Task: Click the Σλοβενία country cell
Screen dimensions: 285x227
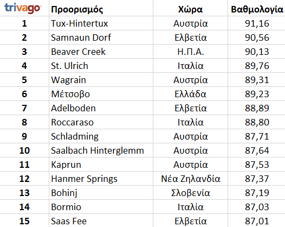Action: [190, 193]
